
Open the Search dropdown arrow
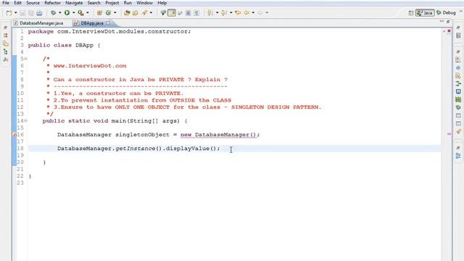coord(151,13)
